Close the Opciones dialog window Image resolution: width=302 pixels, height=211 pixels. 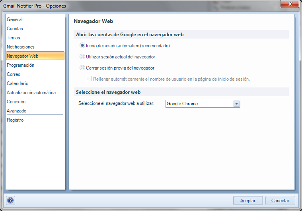click(x=290, y=4)
